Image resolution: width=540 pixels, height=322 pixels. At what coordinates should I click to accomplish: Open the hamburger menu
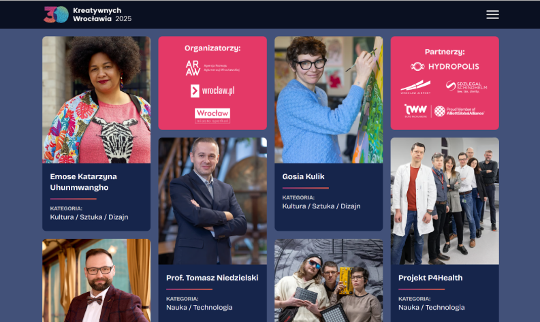(x=492, y=14)
